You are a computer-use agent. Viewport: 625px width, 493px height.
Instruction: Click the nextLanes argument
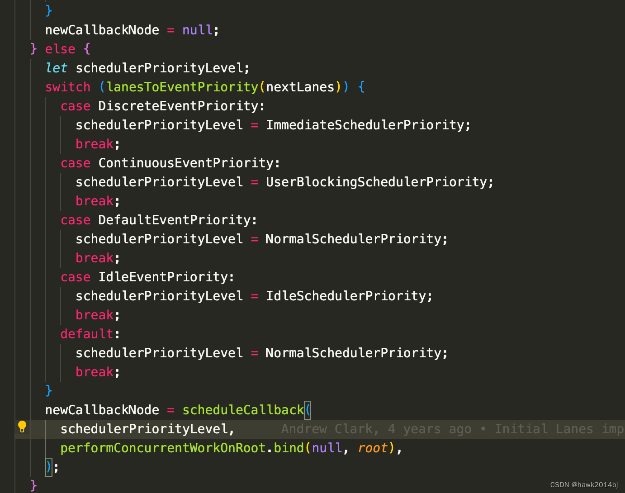click(x=299, y=86)
